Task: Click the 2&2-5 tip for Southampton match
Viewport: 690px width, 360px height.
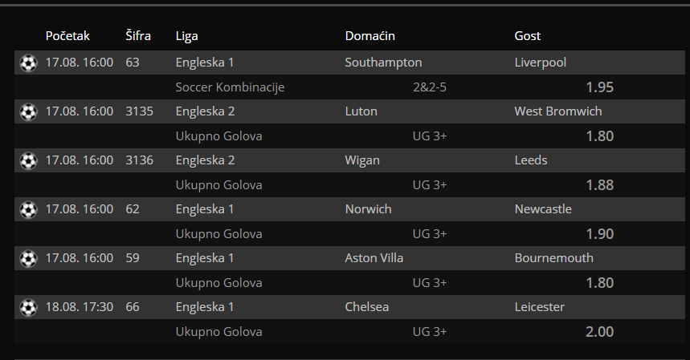Action: [430, 87]
